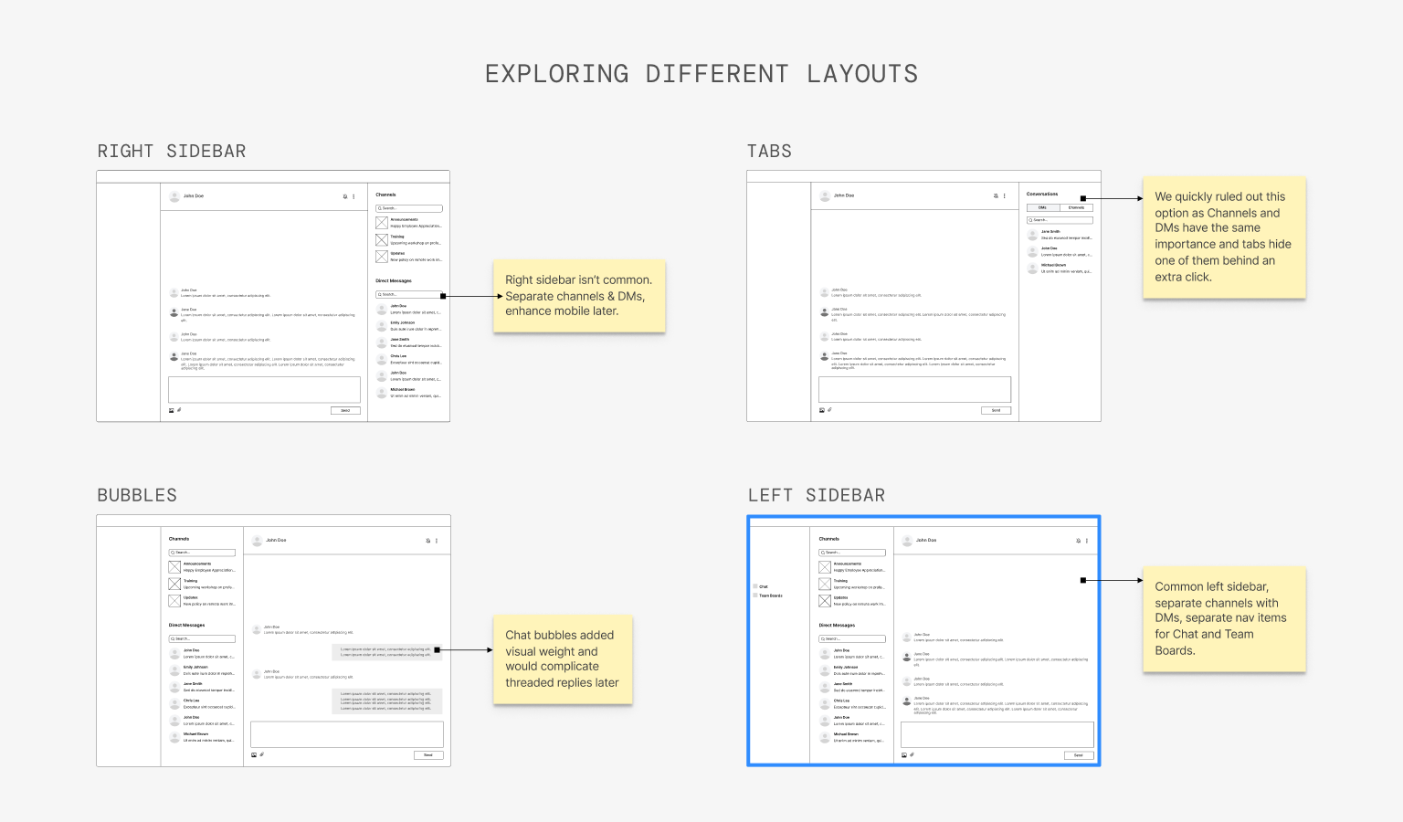The image size is (1403, 822).
Task: Select the "TABS" section label
Action: (769, 152)
